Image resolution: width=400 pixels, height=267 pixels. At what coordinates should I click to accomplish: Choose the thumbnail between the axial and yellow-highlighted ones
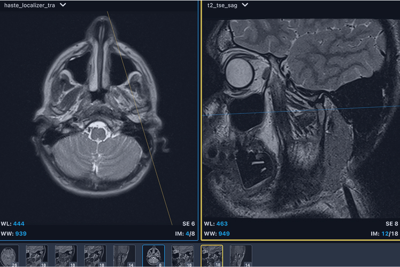coord(182,256)
